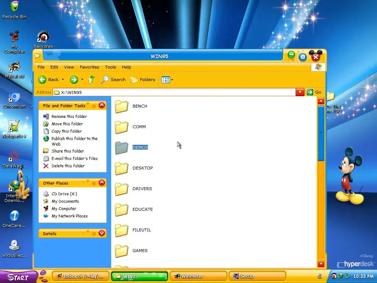Image resolution: width=377 pixels, height=283 pixels.
Task: Go to My Network Places
Action: tap(66, 216)
